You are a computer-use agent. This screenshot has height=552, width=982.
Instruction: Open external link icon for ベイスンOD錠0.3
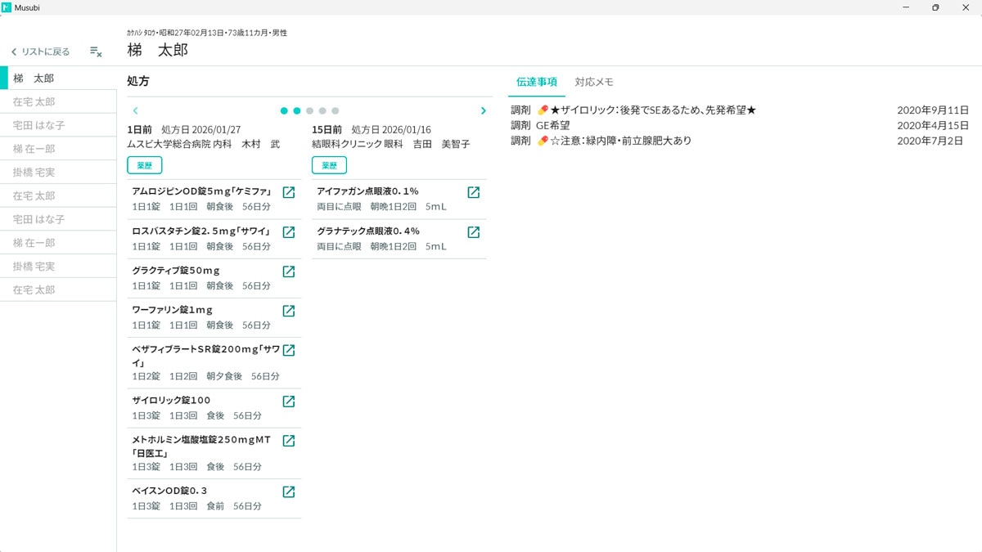tap(288, 491)
